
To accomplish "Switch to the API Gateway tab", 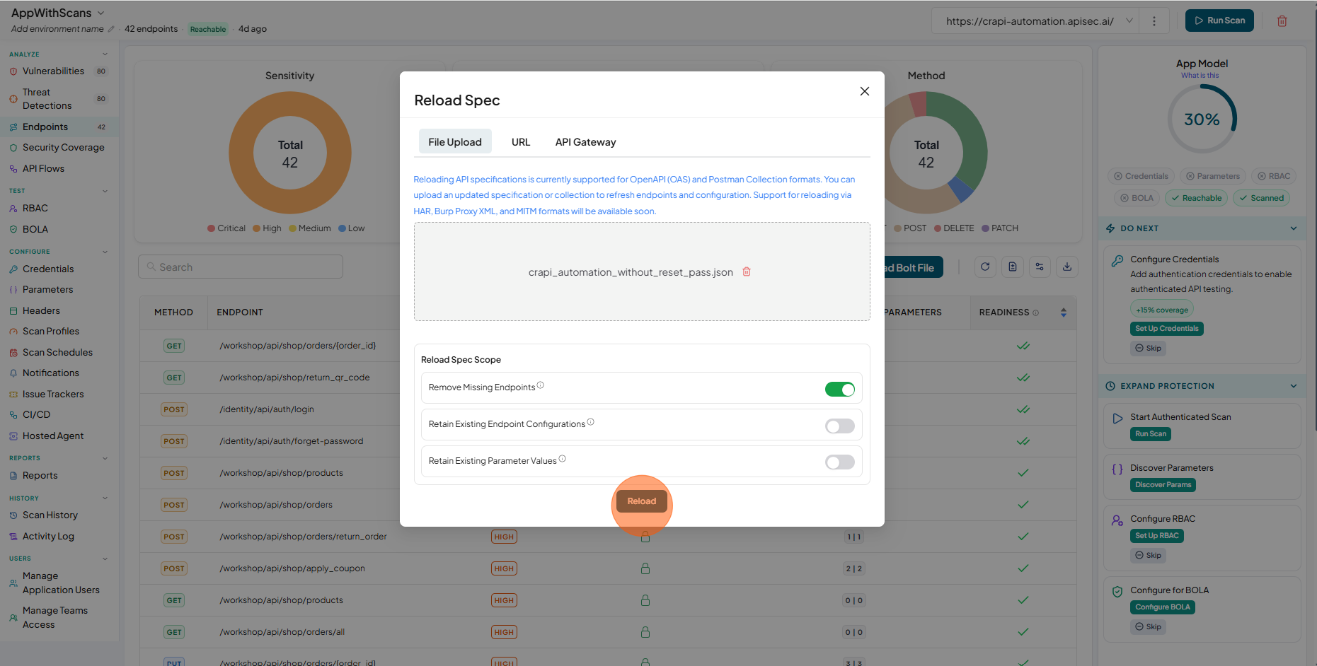I will click(585, 142).
